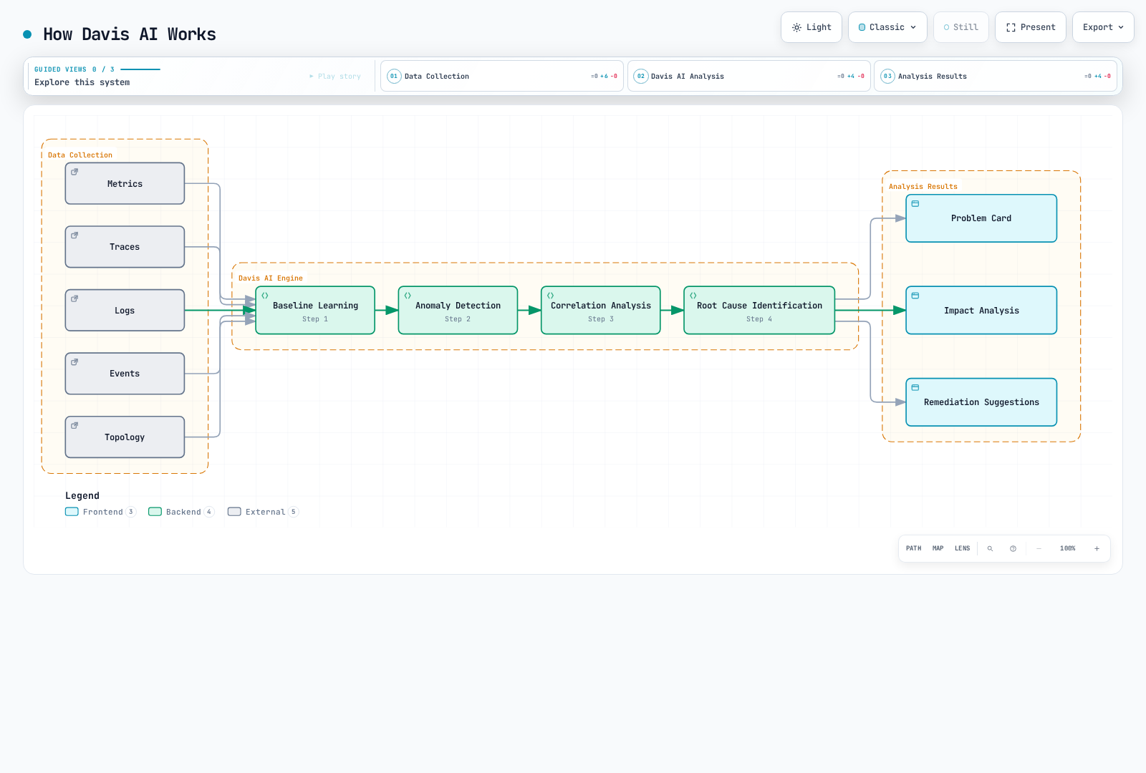Select the Davis AI Analysis guided view tab
Viewport: 1146px width, 773px height.
pyautogui.click(x=749, y=76)
